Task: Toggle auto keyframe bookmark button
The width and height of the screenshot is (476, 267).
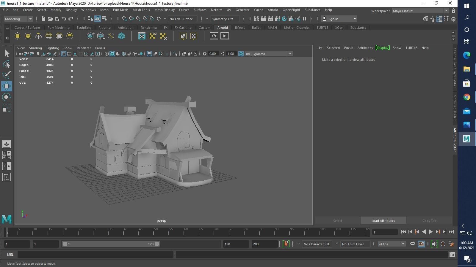Action: (x=286, y=244)
